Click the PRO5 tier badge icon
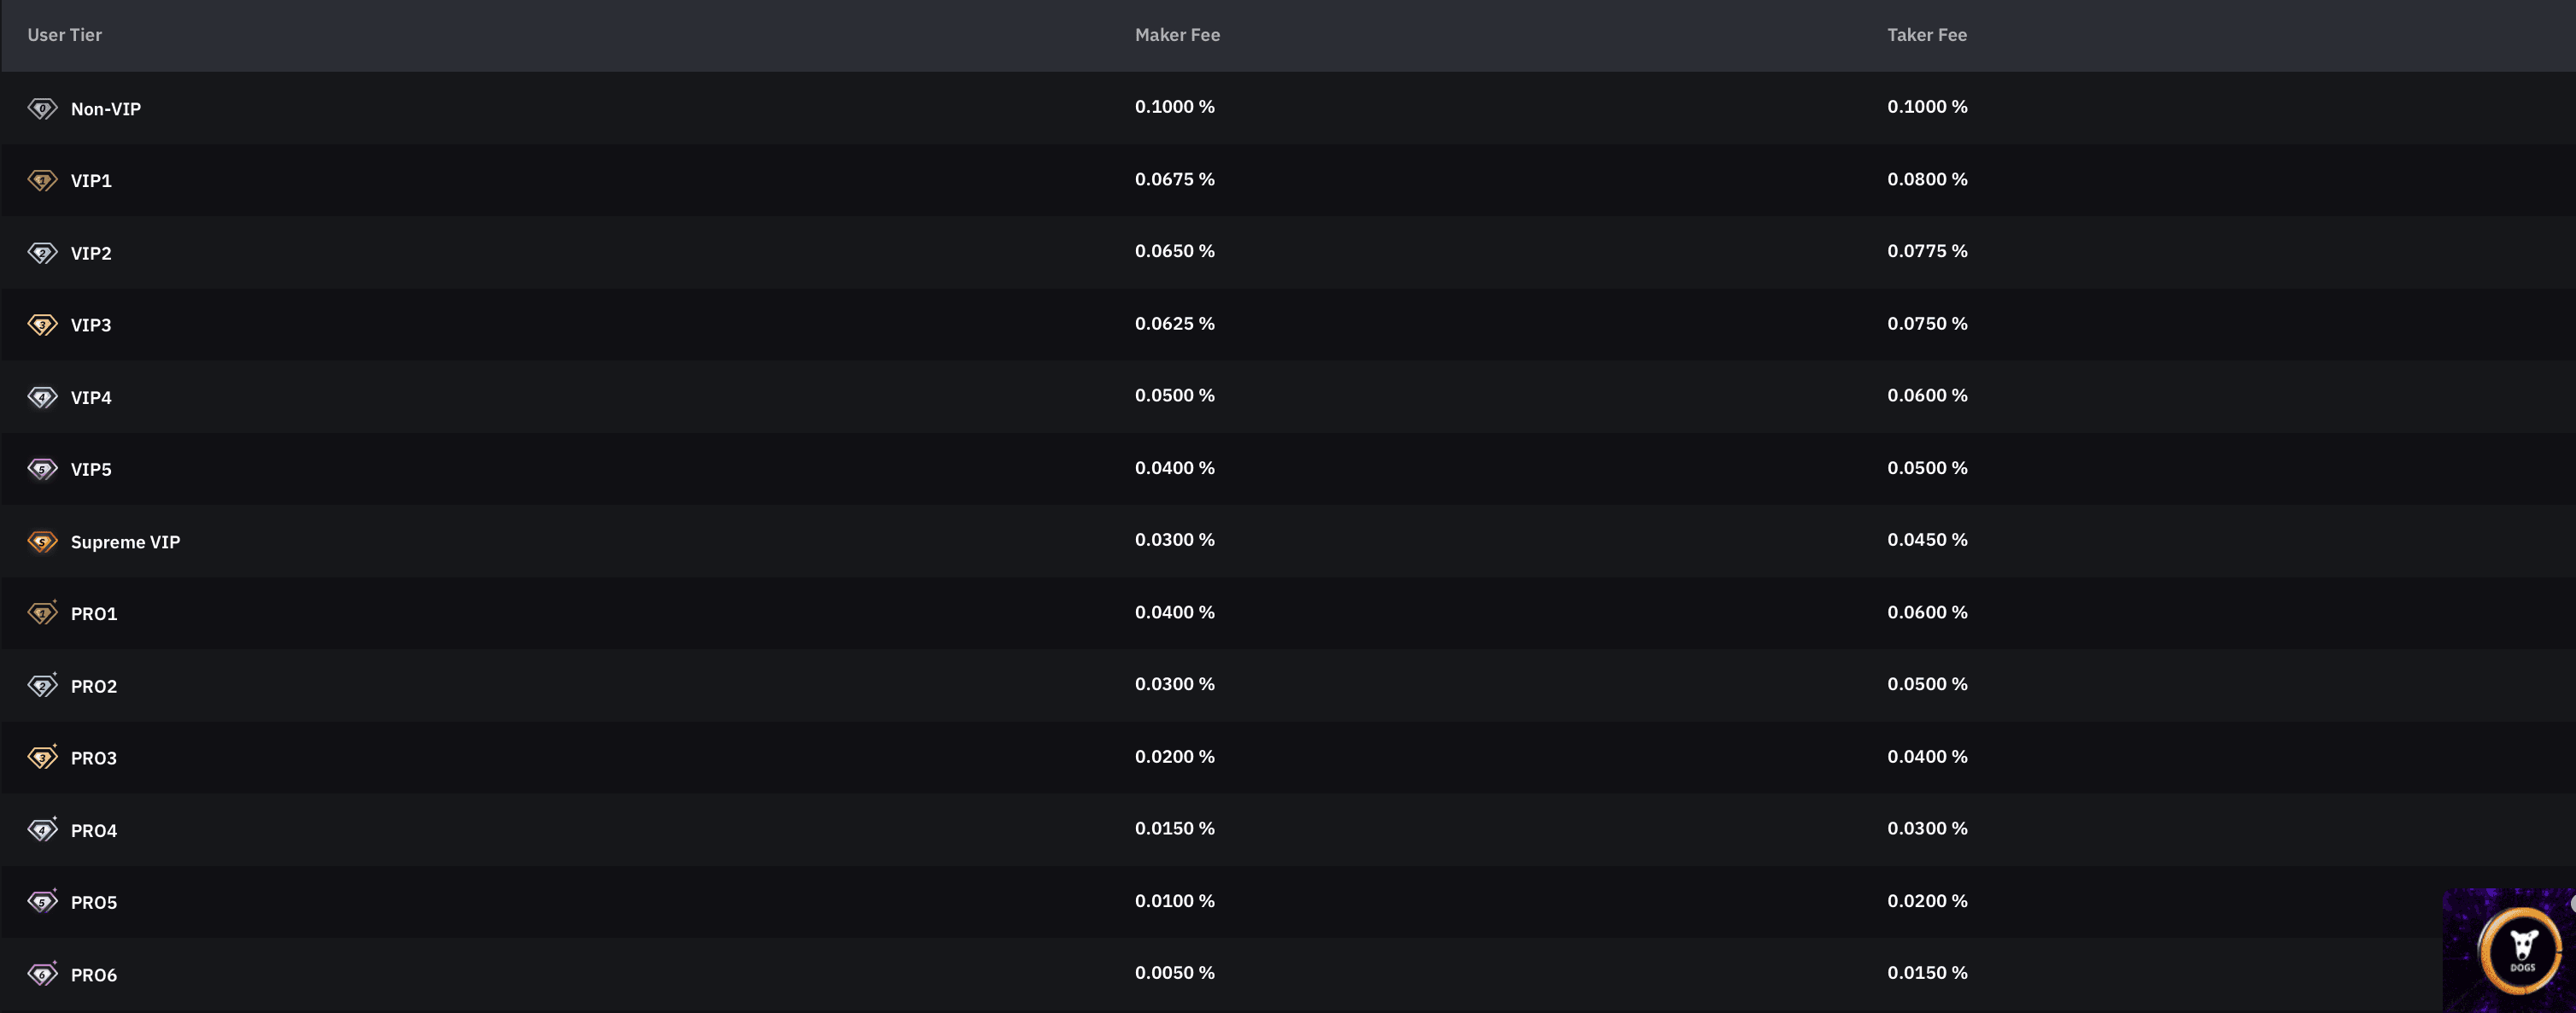This screenshot has height=1013, width=2576. 42,902
